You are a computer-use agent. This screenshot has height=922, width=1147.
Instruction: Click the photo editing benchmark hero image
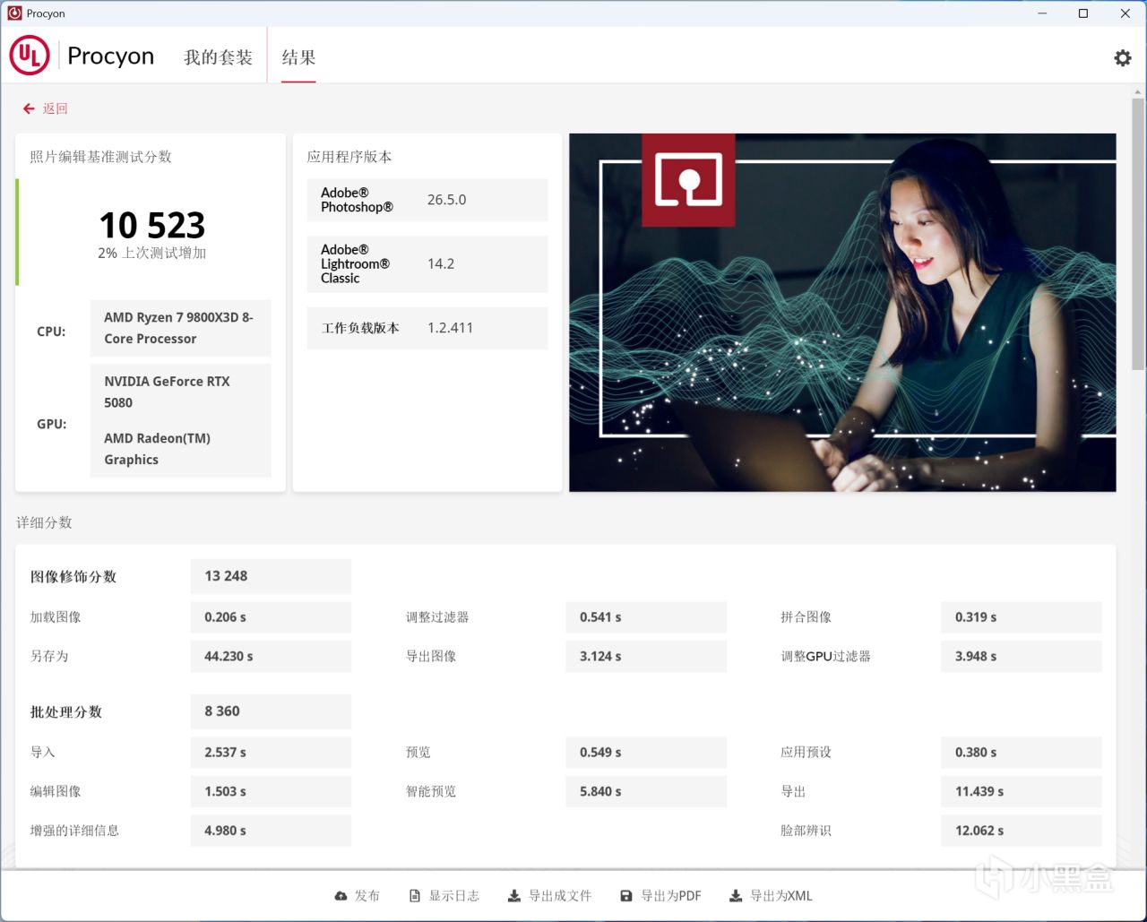(x=842, y=313)
